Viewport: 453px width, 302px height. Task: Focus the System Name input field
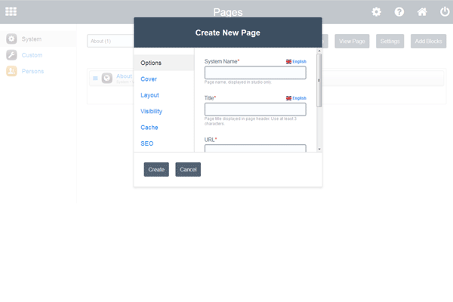tap(255, 73)
